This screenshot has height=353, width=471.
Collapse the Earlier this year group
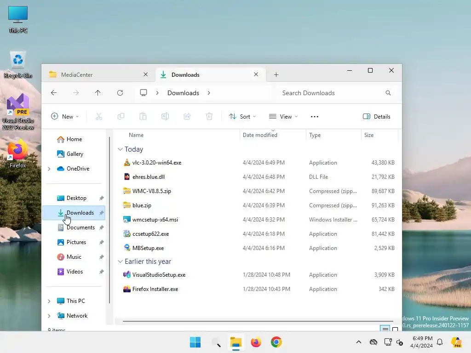tap(120, 262)
